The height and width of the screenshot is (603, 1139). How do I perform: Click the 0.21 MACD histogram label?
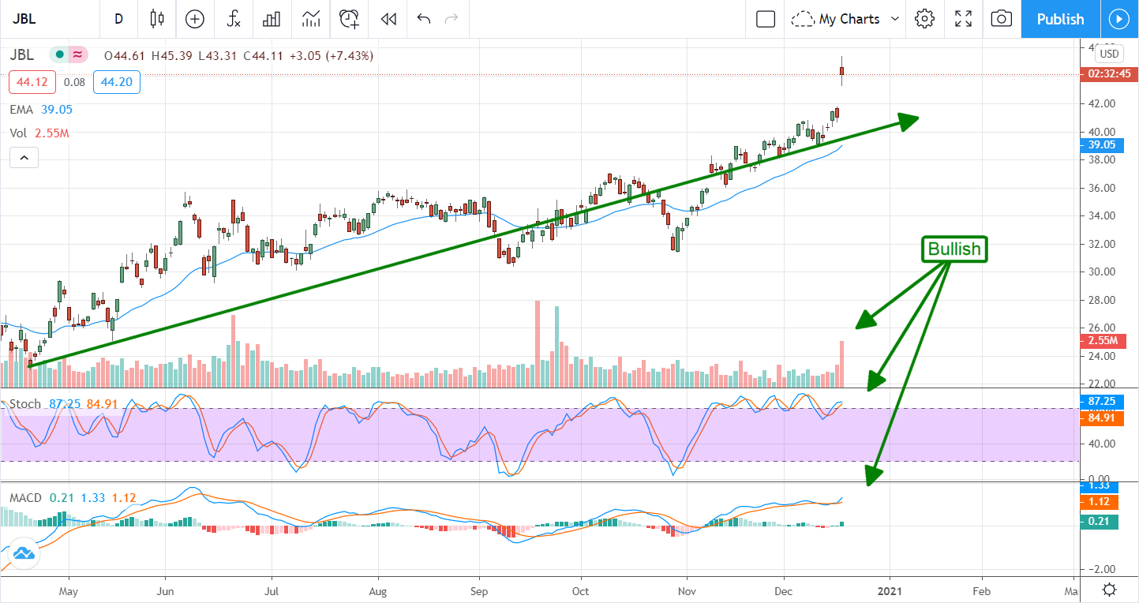(x=1099, y=521)
